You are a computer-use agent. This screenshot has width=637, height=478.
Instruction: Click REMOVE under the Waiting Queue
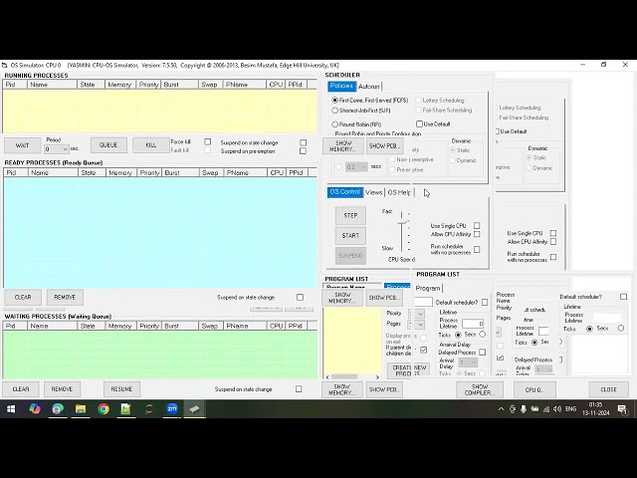click(x=62, y=389)
